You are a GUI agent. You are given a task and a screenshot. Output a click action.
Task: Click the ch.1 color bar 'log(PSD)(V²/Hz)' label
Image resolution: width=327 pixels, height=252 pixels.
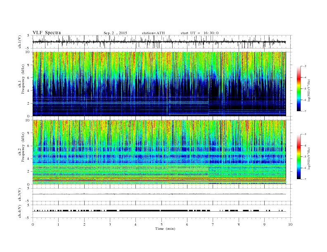[309, 91]
